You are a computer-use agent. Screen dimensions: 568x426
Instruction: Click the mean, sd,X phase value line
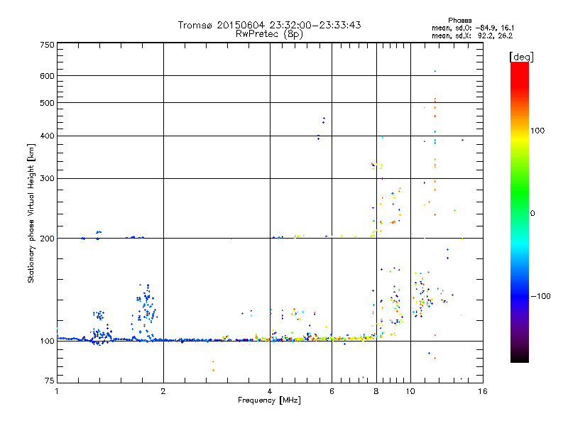(x=472, y=35)
